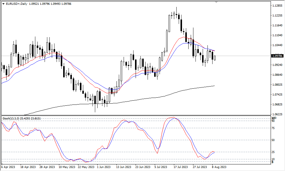This screenshot has width=285, height=171.
Task: Click the stochastic 75 level label
Action: (x=274, y=128)
